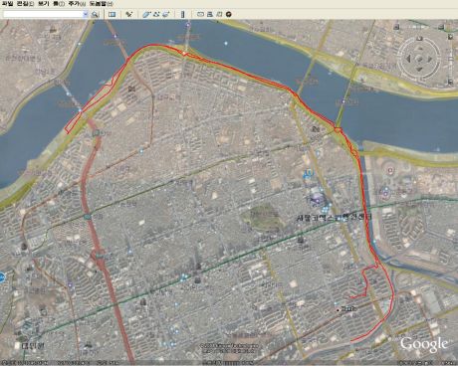Open the search box dropdown arrow

86,14
